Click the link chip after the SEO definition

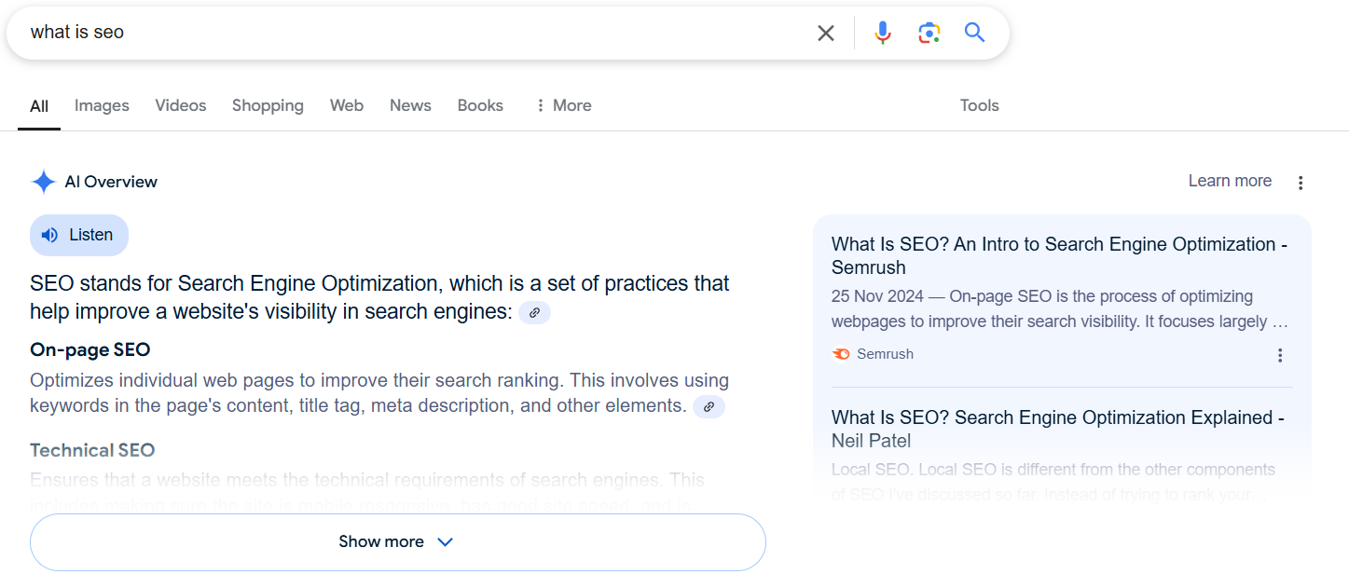[534, 312]
